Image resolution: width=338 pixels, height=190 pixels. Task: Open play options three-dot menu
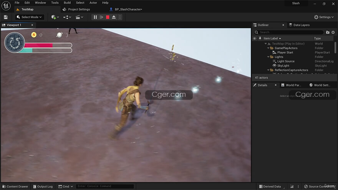[x=120, y=17]
